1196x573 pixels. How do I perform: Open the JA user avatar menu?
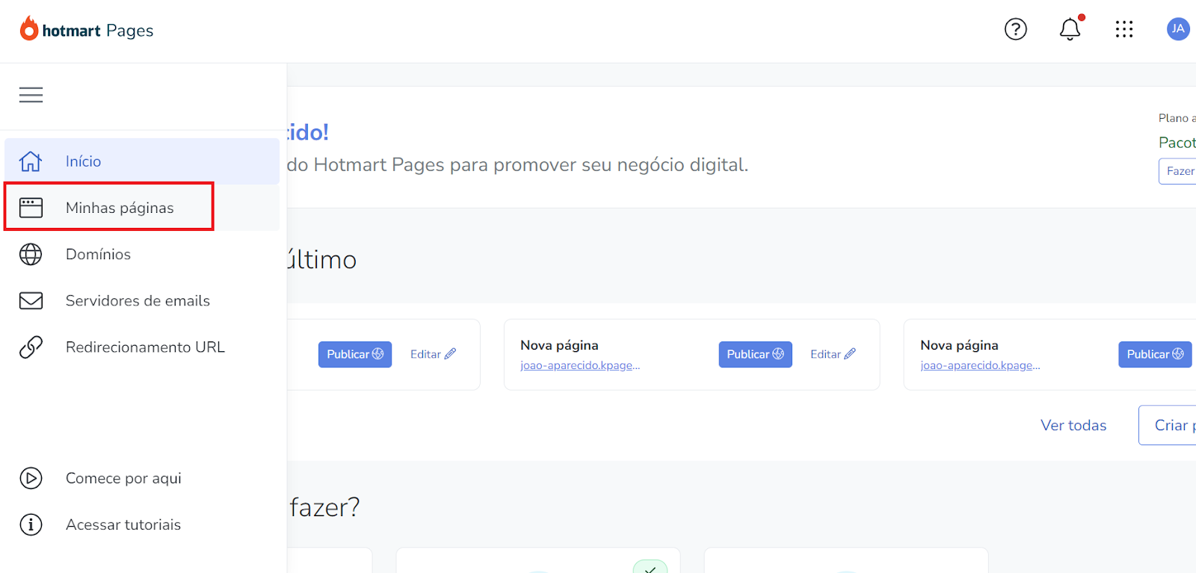1178,29
